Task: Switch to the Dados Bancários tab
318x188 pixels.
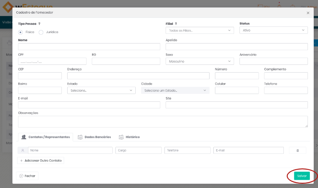Action: [94, 137]
